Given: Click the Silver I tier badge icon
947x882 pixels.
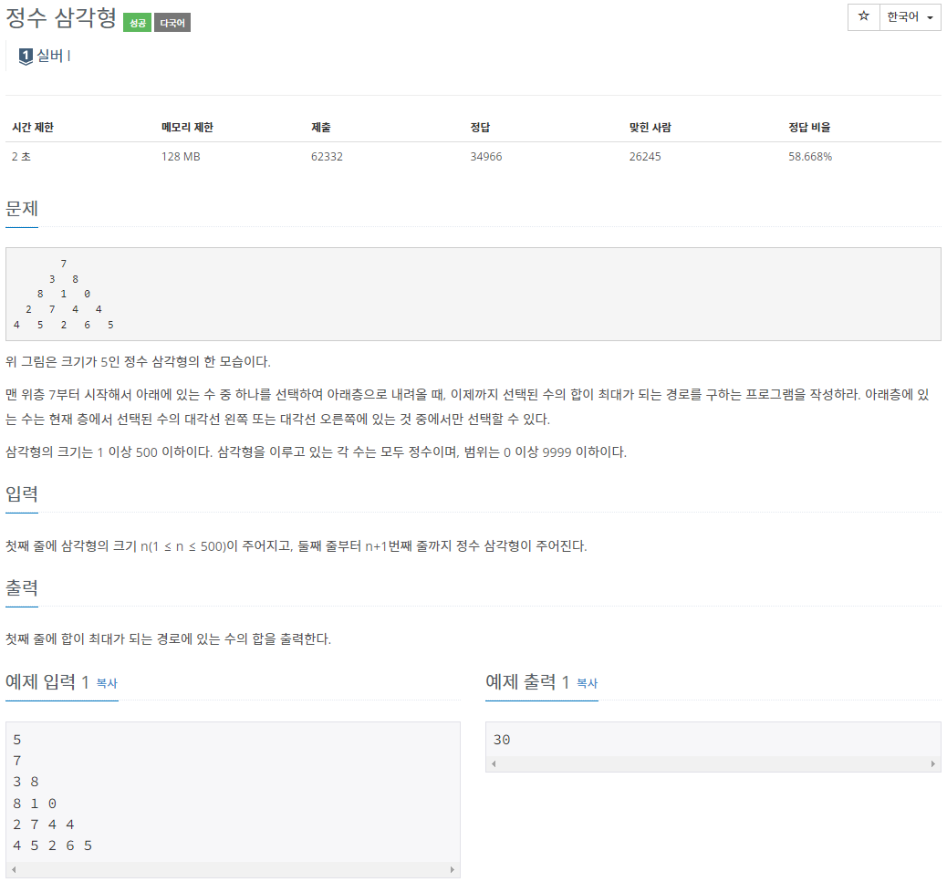Looking at the screenshot, I should click(26, 57).
